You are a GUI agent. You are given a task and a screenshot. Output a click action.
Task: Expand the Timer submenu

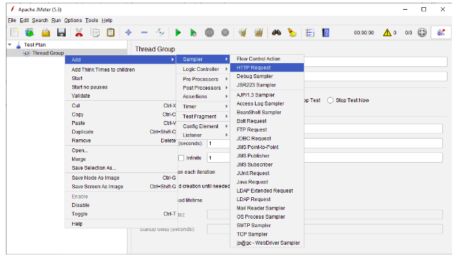(203, 107)
